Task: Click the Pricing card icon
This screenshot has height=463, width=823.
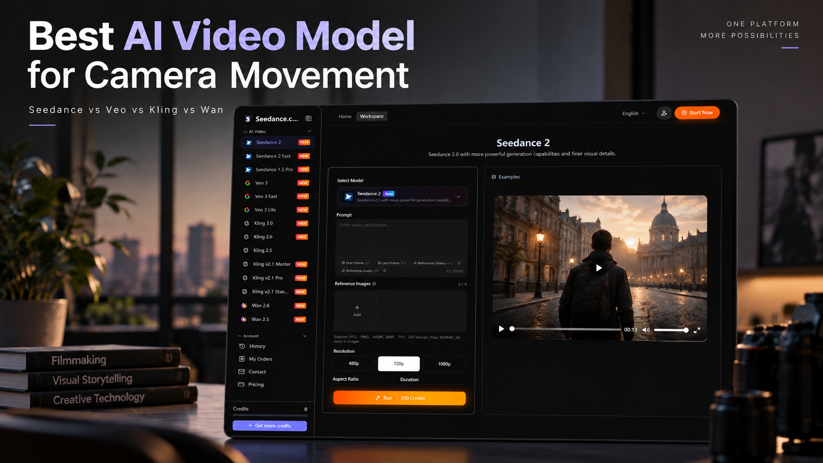Action: click(241, 384)
